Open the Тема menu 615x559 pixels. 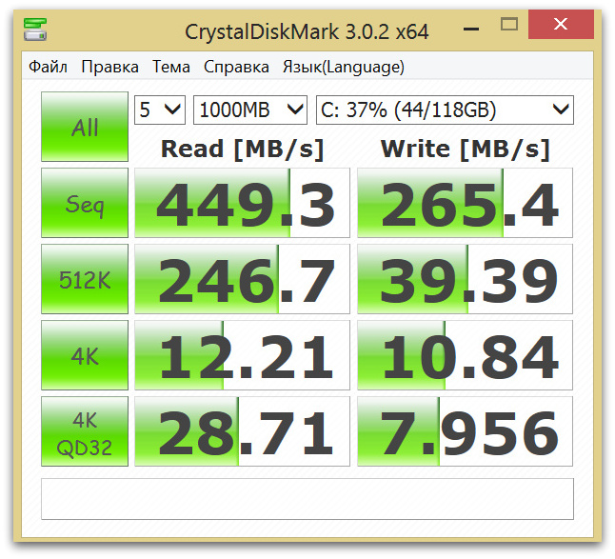coord(171,67)
